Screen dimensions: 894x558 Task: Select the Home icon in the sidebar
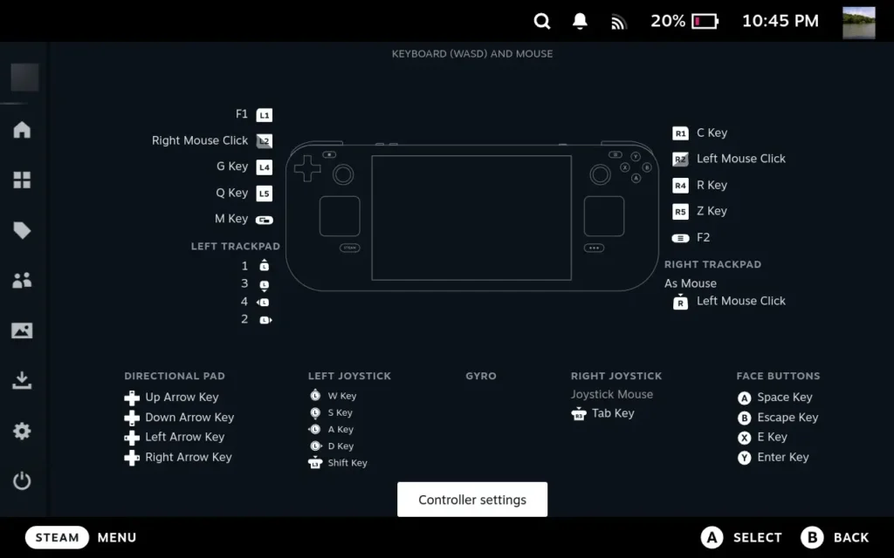click(22, 129)
